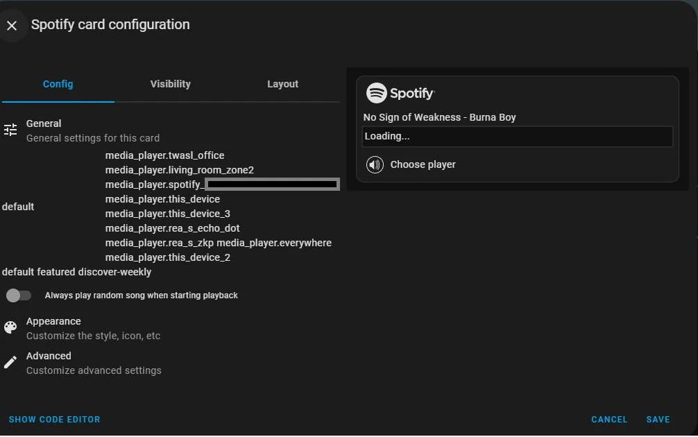
Task: Open the Layout tab
Action: coord(282,83)
